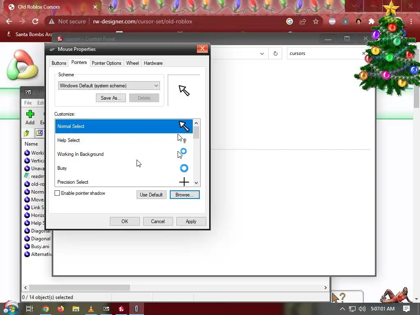The image size is (420, 315).
Task: Open Chrome three-dot menu
Action: coord(411,21)
